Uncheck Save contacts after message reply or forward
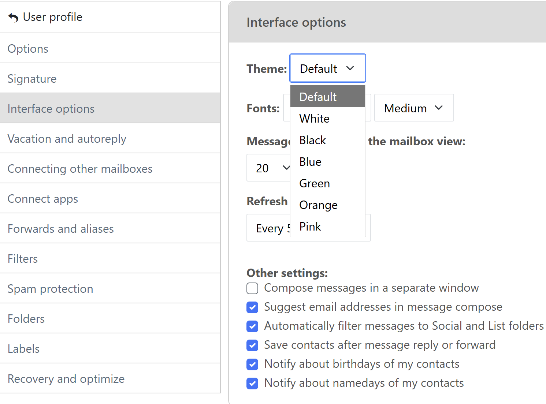The image size is (546, 404). tap(252, 345)
